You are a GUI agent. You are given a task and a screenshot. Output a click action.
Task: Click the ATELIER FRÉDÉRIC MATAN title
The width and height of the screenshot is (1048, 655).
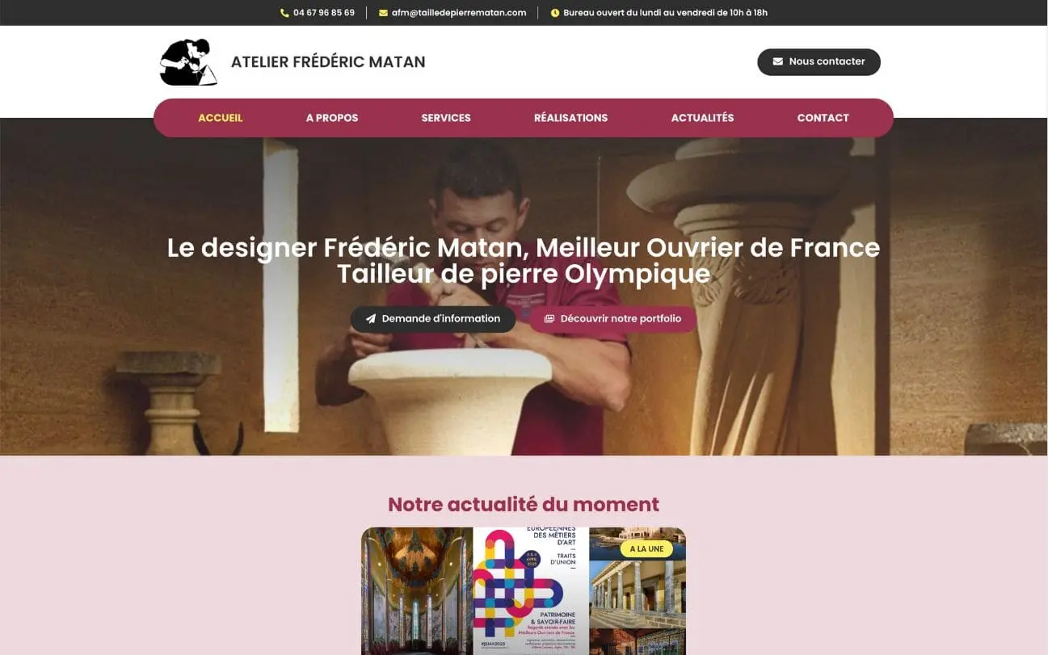tap(328, 62)
